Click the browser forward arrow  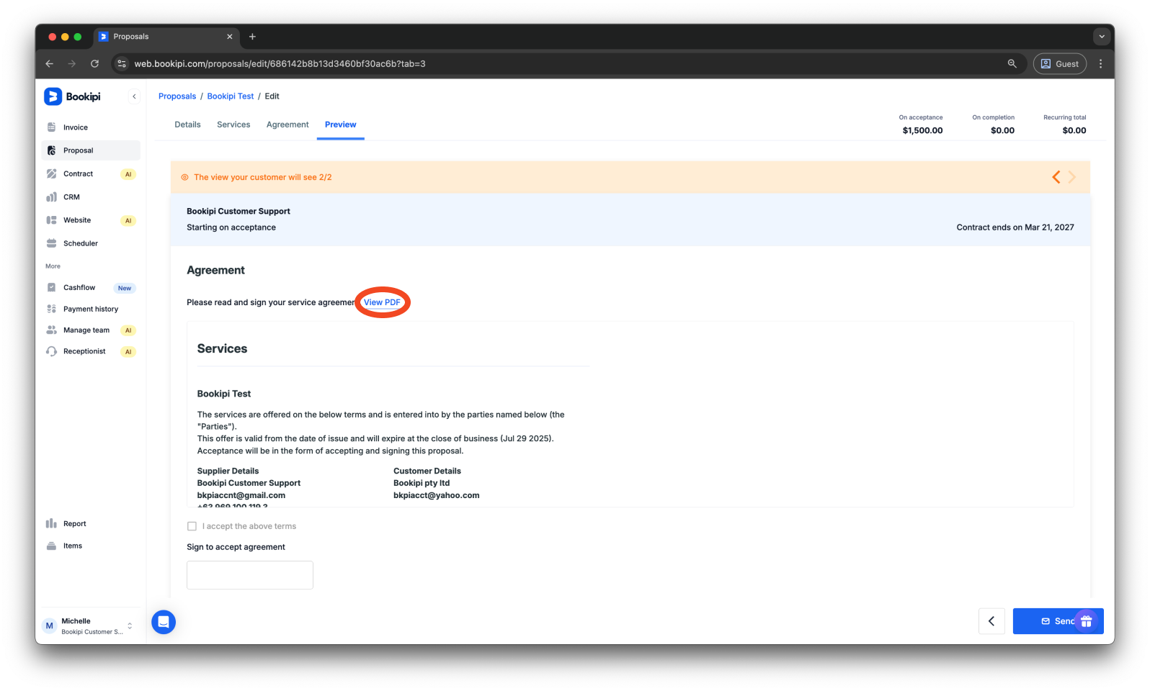pos(72,63)
